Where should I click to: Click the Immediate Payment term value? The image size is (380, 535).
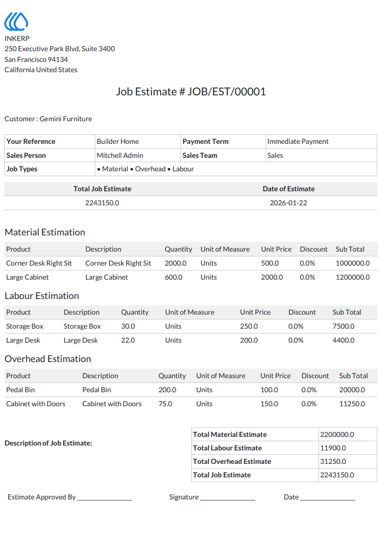[298, 141]
